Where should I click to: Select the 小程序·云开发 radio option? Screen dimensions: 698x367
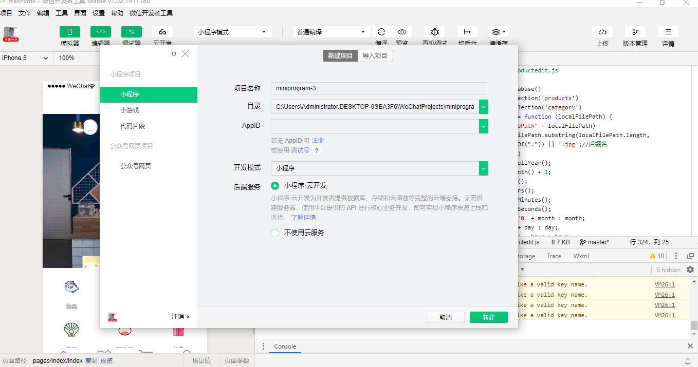[x=275, y=186]
